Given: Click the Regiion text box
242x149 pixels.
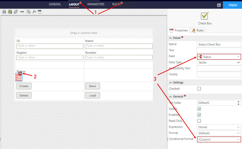Looking at the screenshot, I should pos(50,58).
